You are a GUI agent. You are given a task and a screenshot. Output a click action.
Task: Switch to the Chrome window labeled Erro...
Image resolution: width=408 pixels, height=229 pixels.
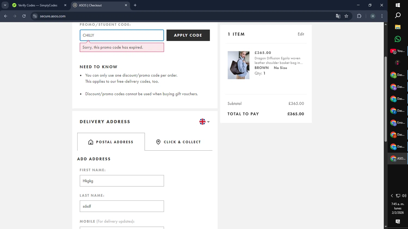[x=398, y=123]
